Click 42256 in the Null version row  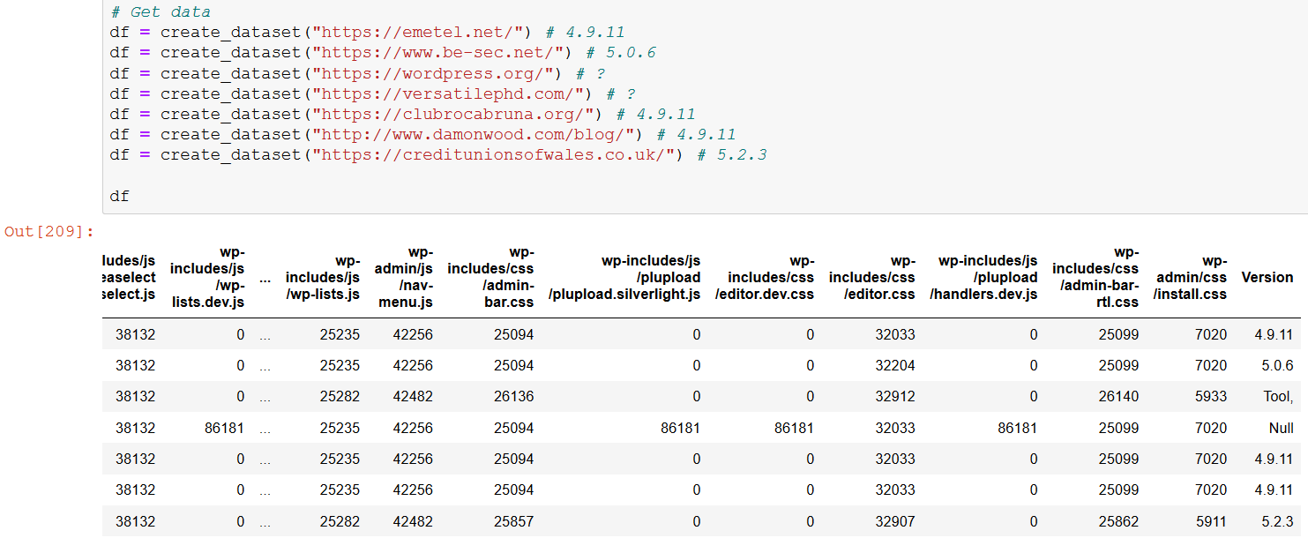pyautogui.click(x=413, y=428)
